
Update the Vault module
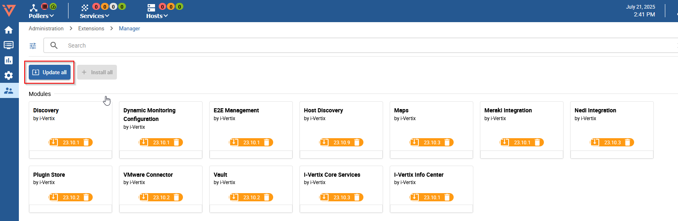(234, 197)
